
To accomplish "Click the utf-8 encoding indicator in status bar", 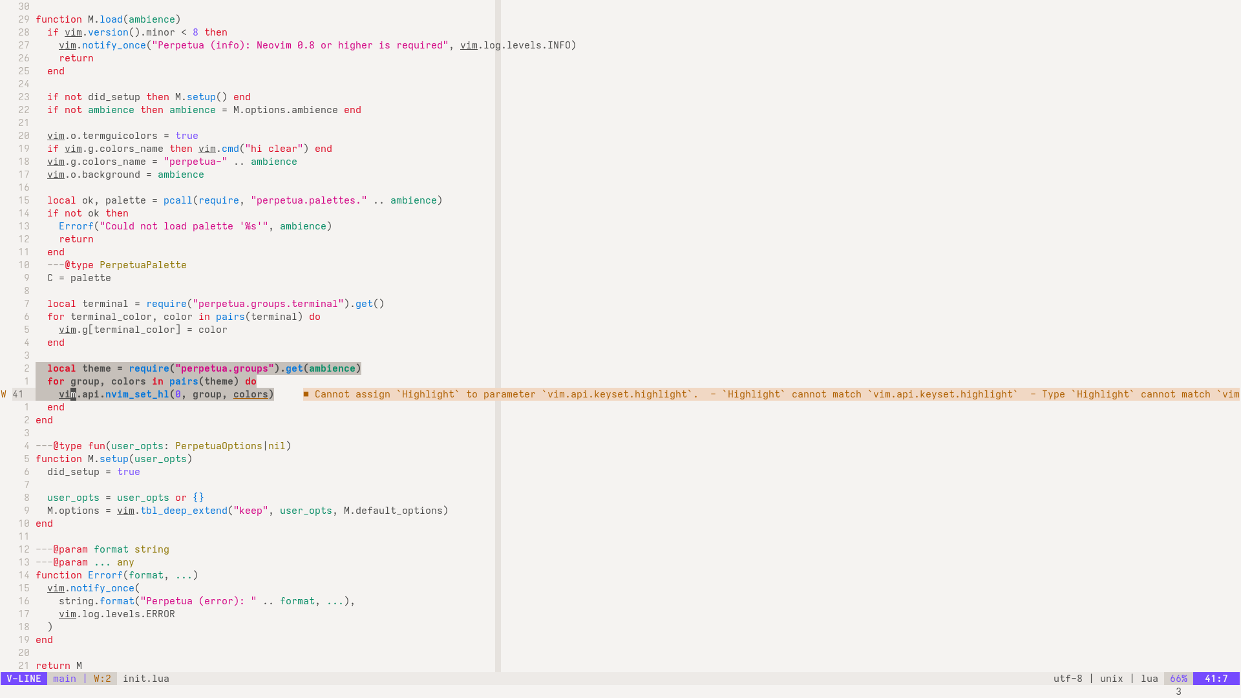I will click(x=1066, y=679).
